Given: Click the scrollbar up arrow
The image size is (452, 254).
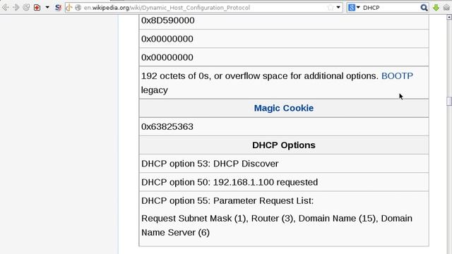Looking at the screenshot, I should pyautogui.click(x=449, y=17).
